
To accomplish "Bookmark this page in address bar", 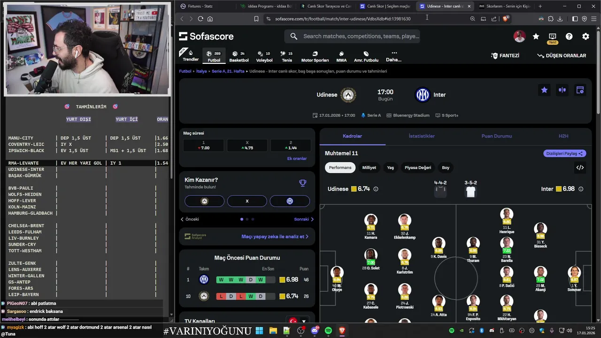I will point(256,19).
